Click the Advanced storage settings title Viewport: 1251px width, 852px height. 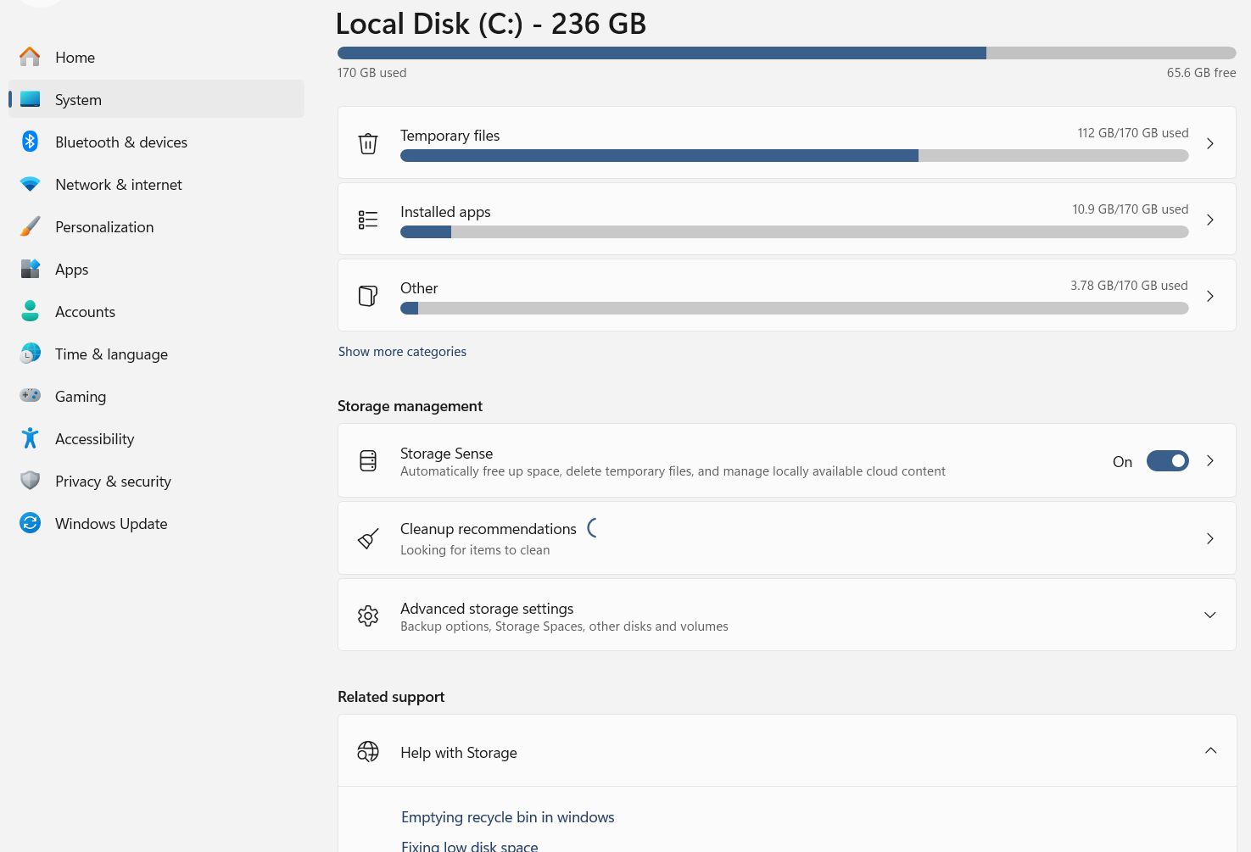click(x=487, y=609)
